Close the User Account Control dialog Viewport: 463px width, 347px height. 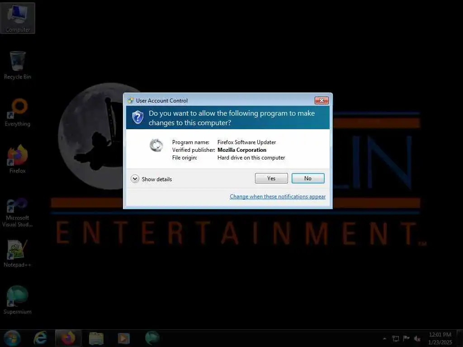(321, 101)
